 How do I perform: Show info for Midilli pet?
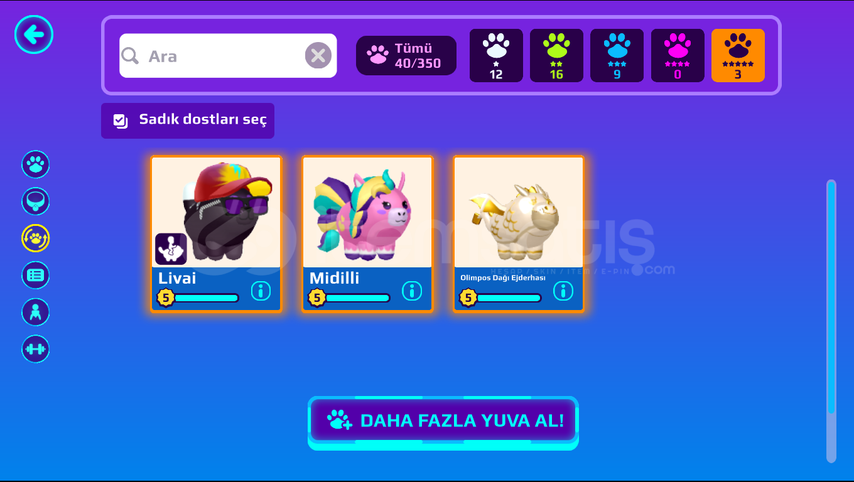pyautogui.click(x=412, y=291)
